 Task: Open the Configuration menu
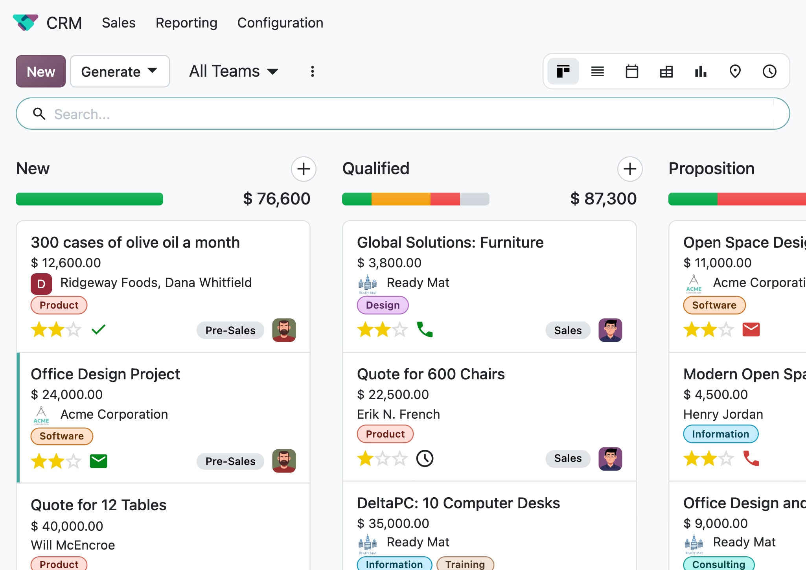pos(280,23)
